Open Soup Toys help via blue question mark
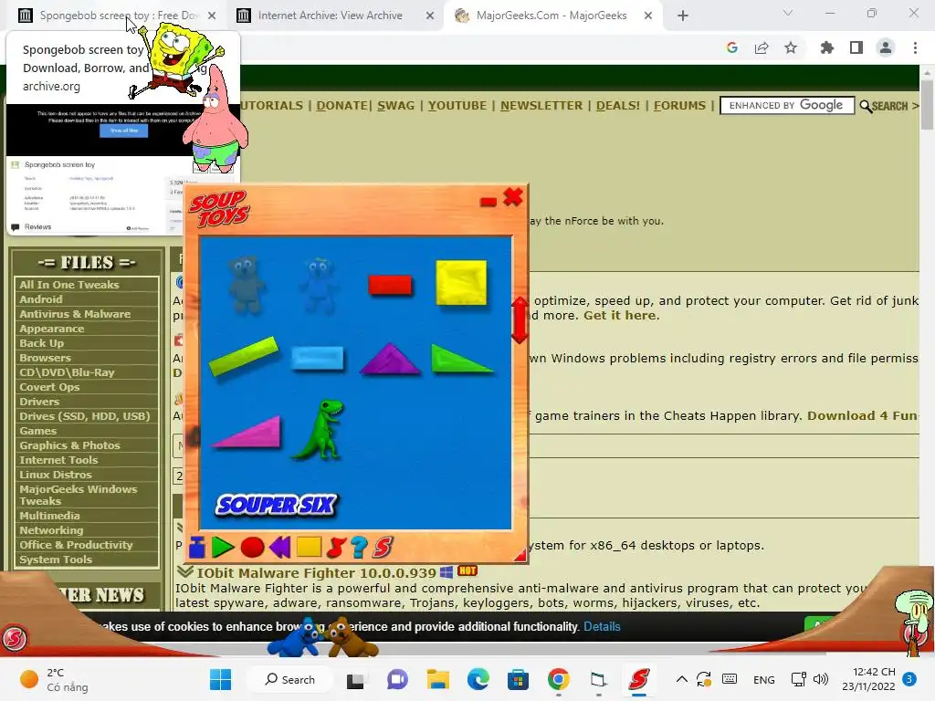The width and height of the screenshot is (935, 701). point(359,547)
